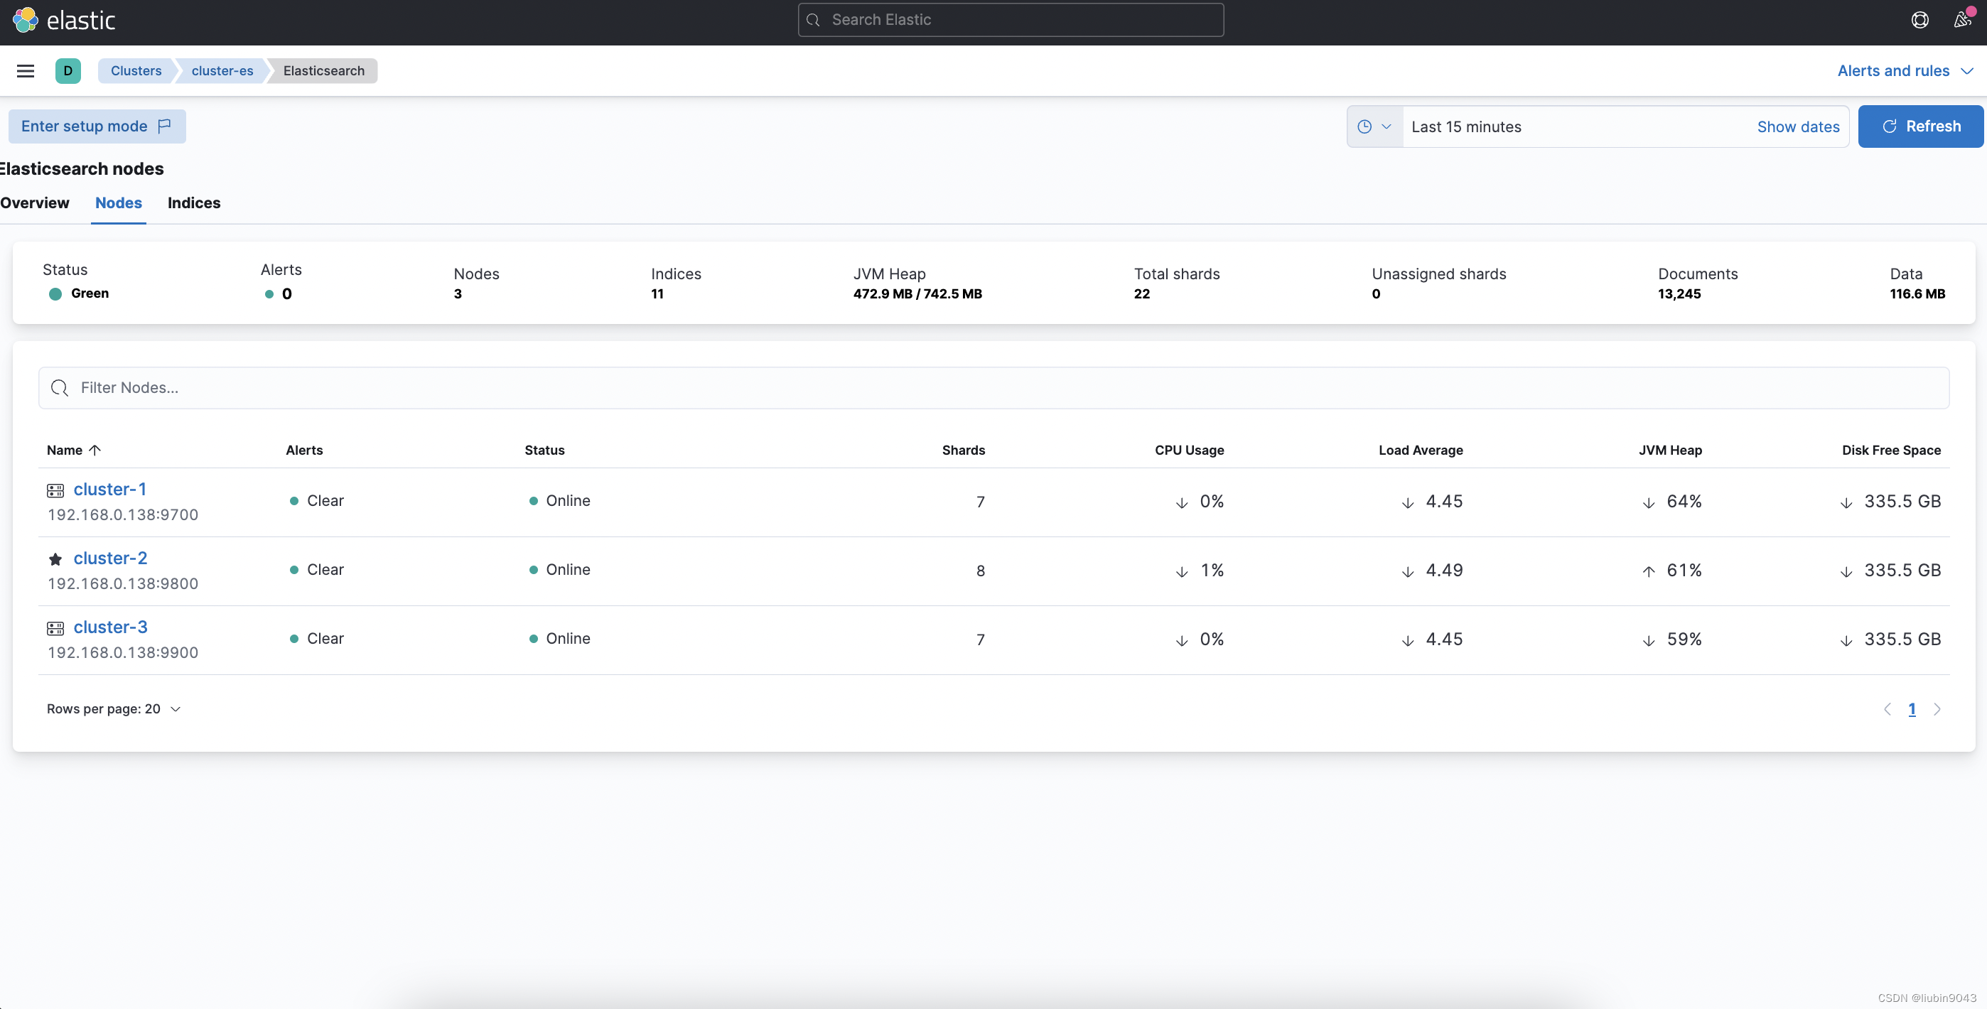This screenshot has height=1009, width=1987.
Task: Go to Clusters breadcrumb
Action: (x=136, y=71)
